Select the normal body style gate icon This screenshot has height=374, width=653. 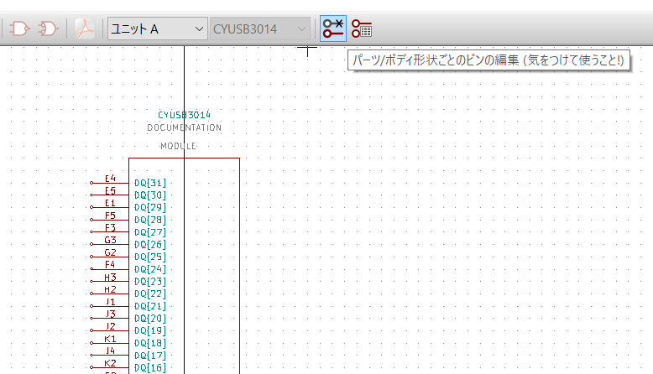(x=19, y=29)
